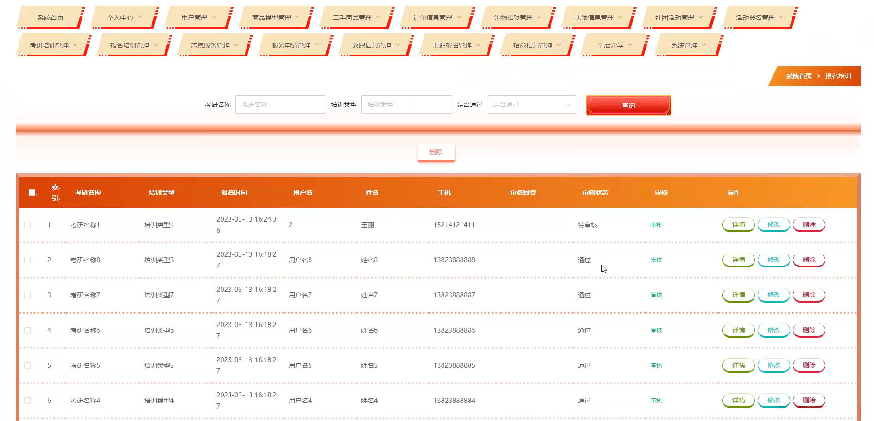The image size is (874, 421).
Task: Click 审核 link for row 考研名称4
Action: coord(656,401)
